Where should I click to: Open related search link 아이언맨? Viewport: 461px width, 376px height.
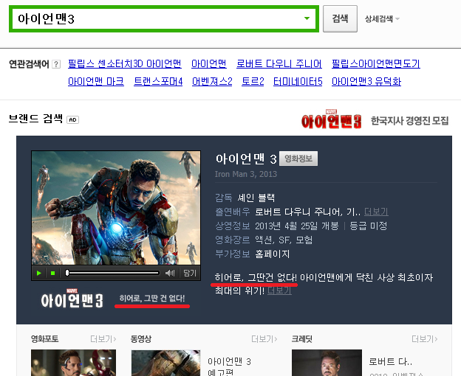pos(209,64)
